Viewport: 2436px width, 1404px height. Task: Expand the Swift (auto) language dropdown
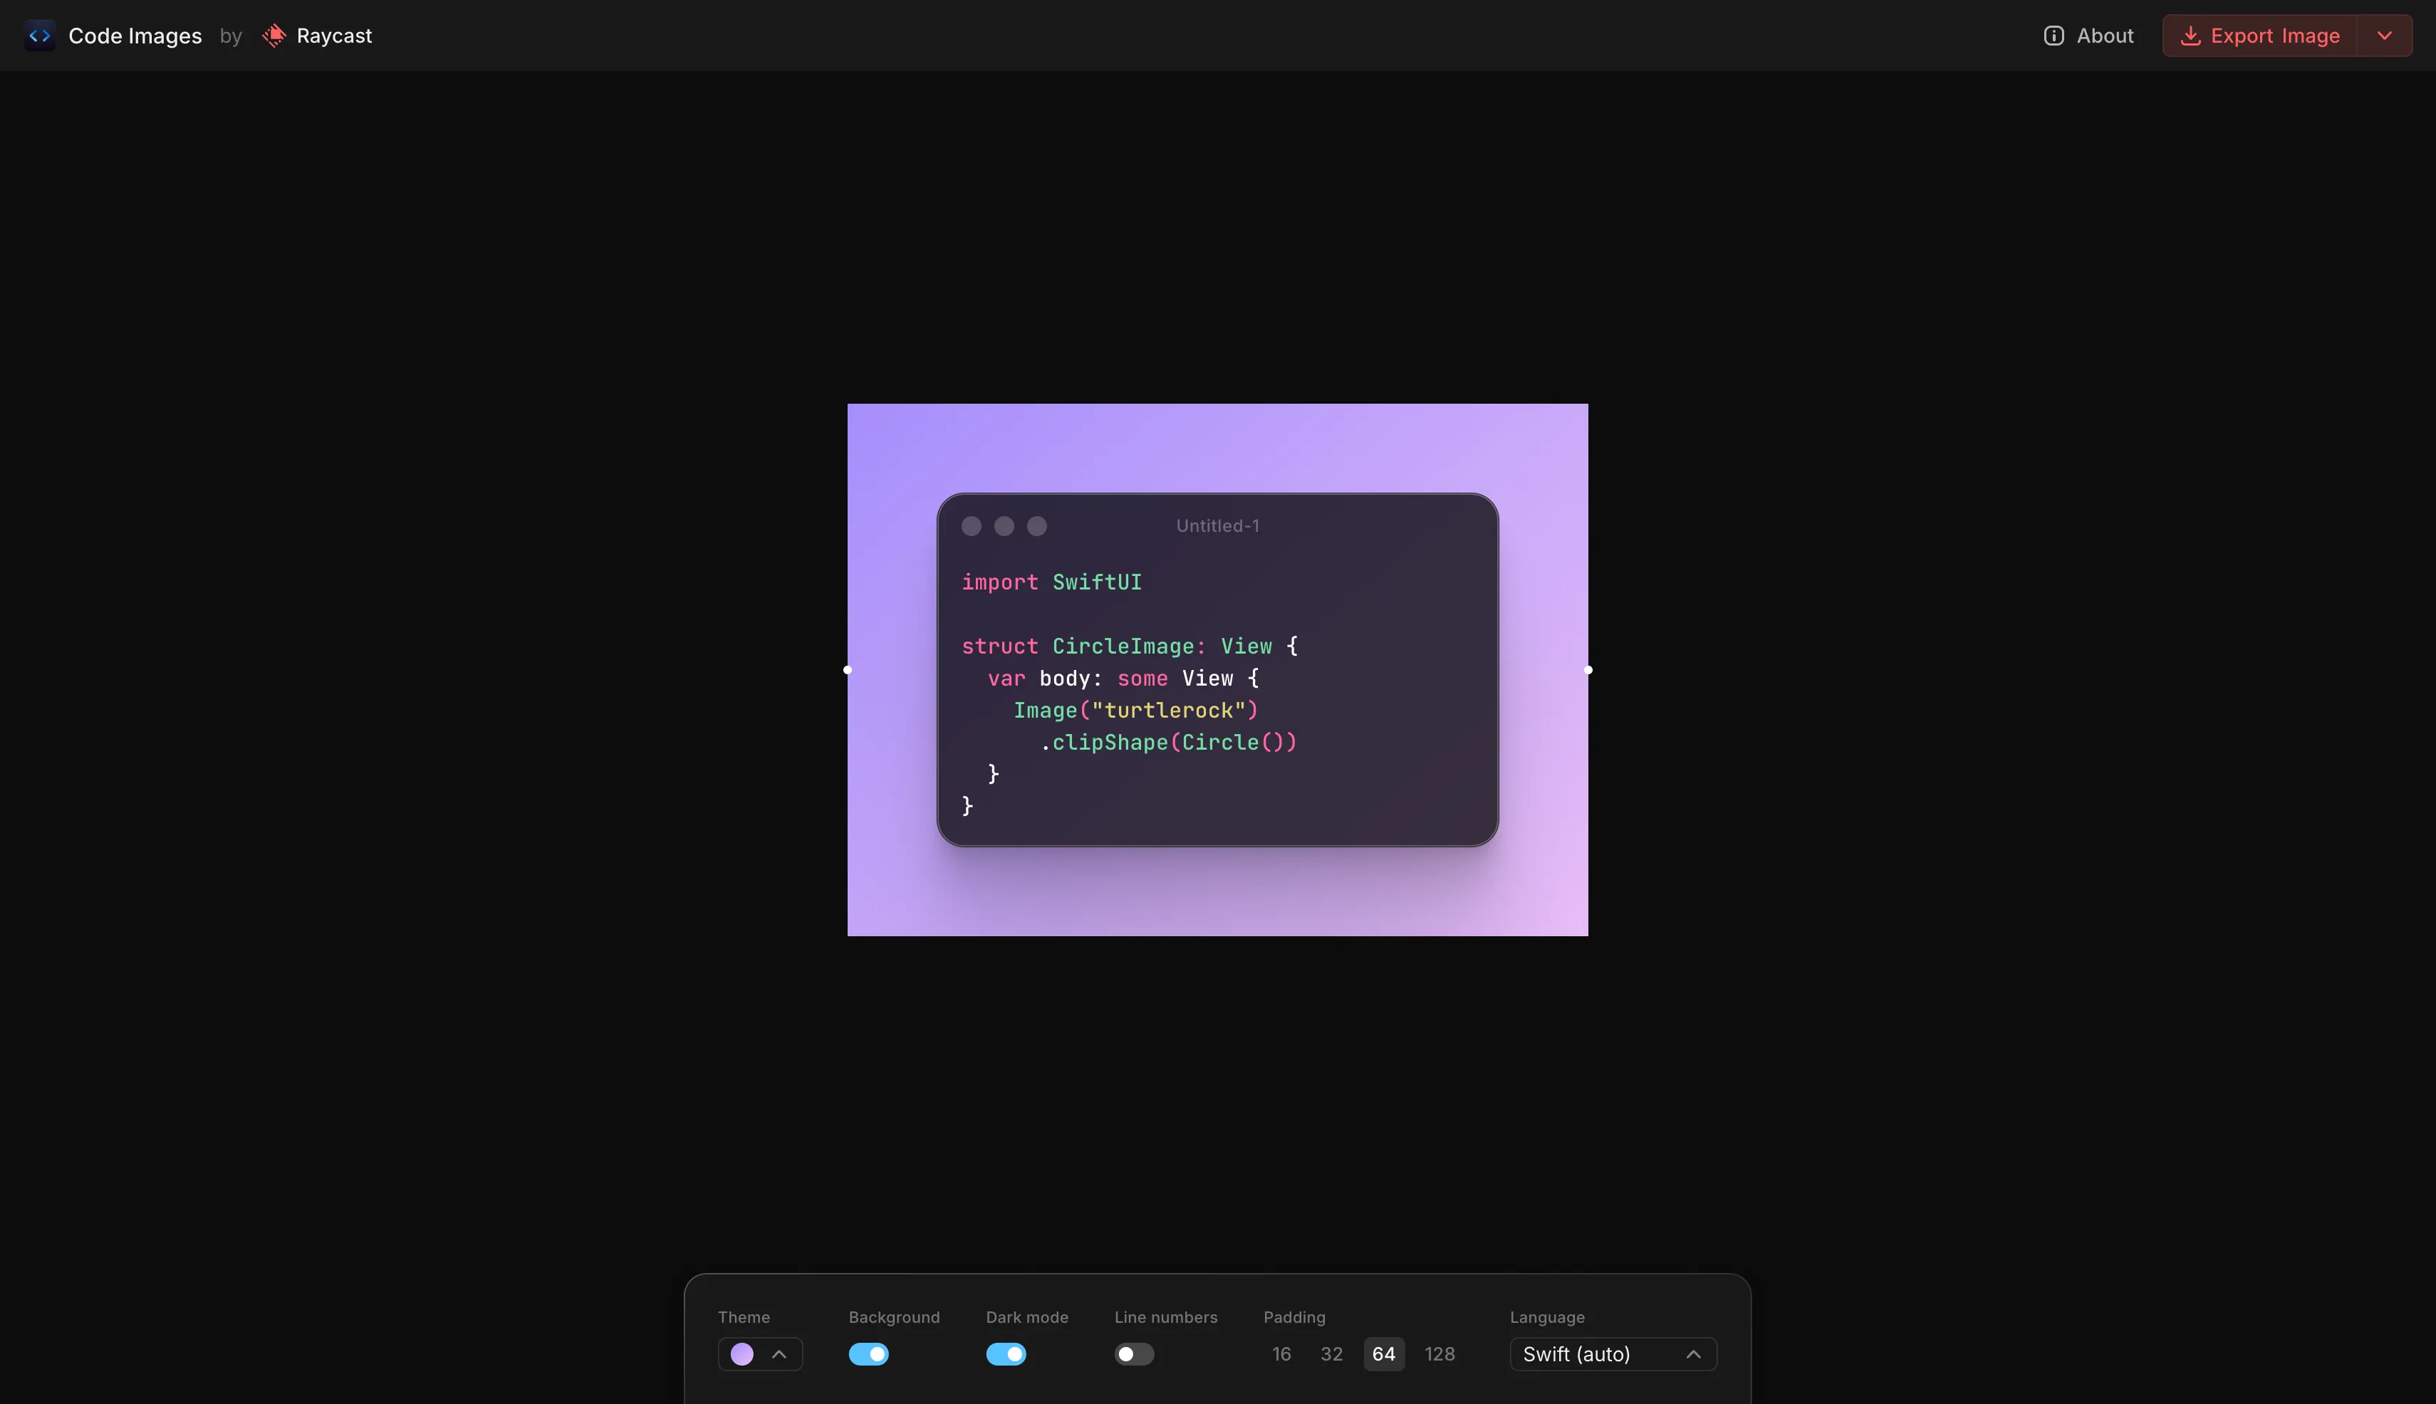(x=1613, y=1354)
